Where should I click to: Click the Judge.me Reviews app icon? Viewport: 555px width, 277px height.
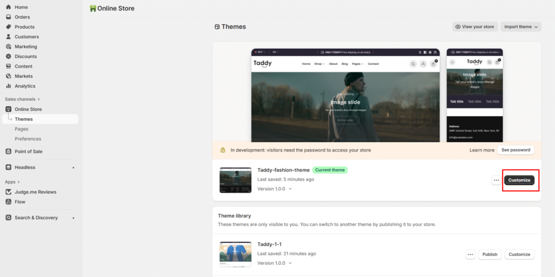click(9, 192)
